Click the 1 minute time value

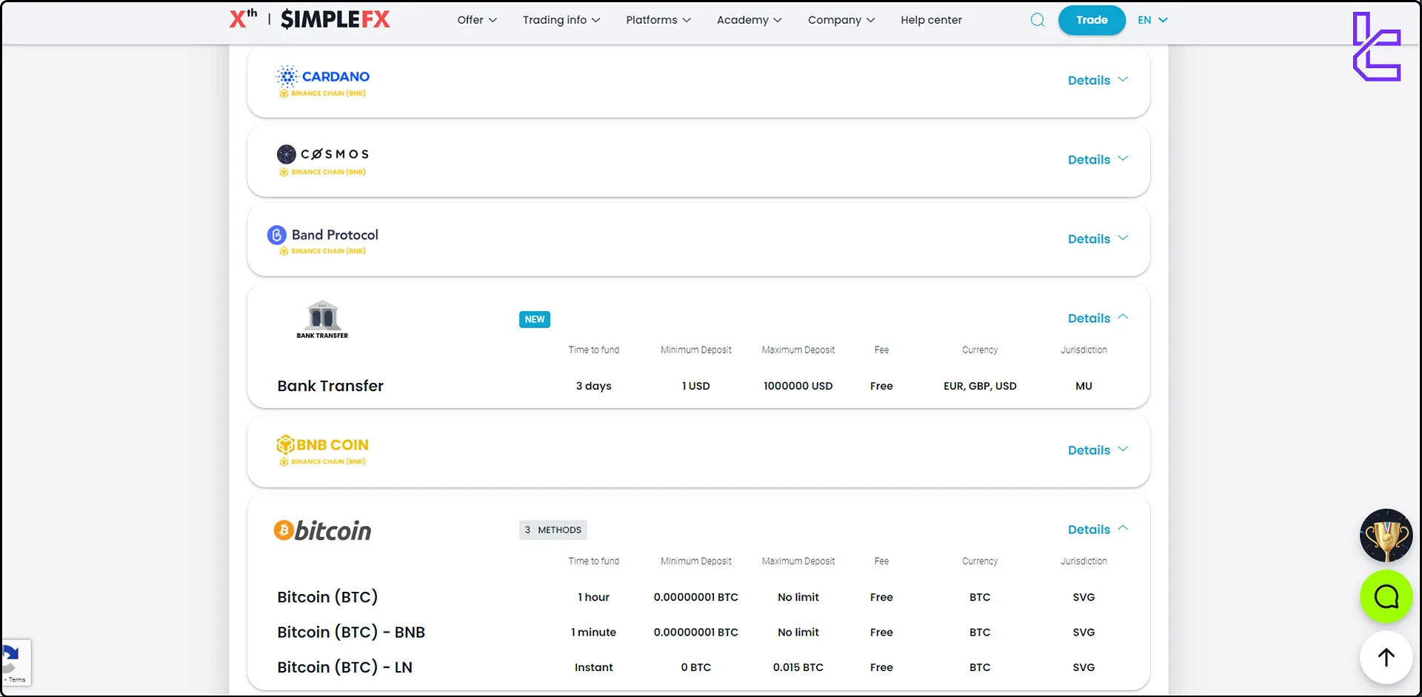coord(593,632)
